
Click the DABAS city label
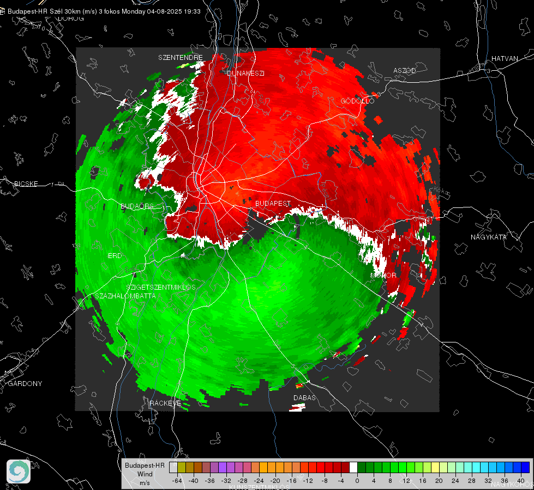(x=304, y=397)
